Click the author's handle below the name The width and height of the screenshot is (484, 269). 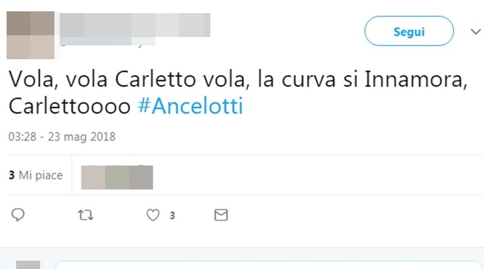coord(107,41)
